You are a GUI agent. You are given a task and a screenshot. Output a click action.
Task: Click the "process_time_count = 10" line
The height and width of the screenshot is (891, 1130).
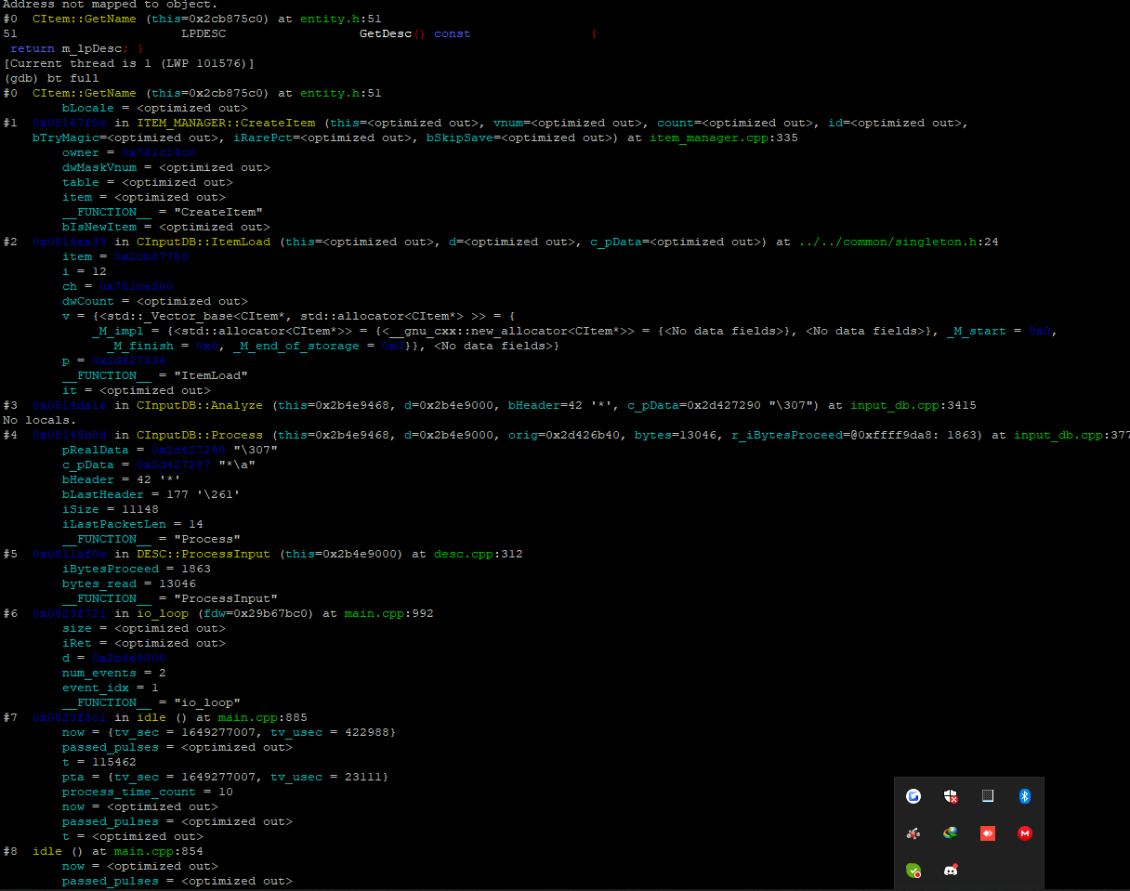148,792
